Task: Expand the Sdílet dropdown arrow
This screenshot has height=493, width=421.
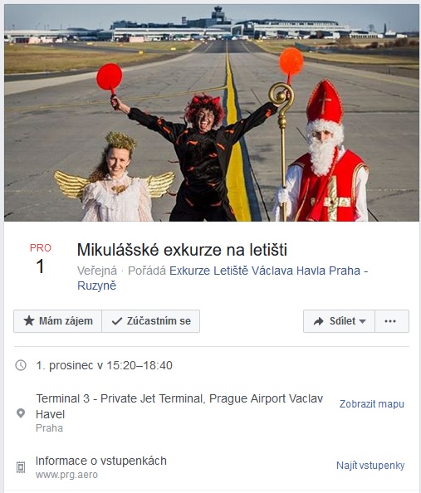Action: click(x=363, y=321)
